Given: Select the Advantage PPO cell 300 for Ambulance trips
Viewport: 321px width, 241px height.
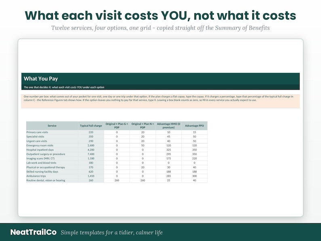Looking at the screenshot, I should pos(194,176).
